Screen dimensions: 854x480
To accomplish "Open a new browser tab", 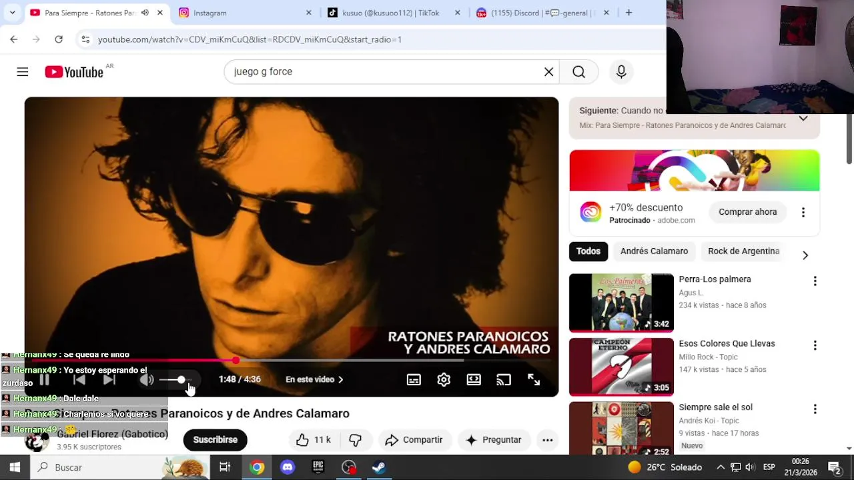I will 628,13.
